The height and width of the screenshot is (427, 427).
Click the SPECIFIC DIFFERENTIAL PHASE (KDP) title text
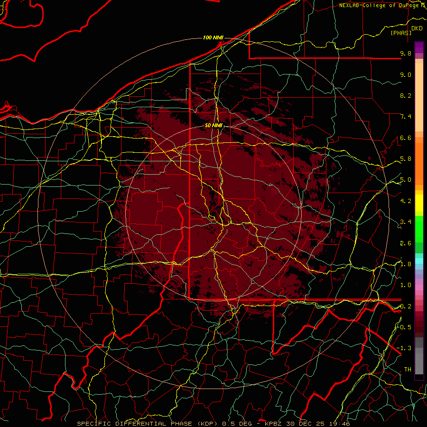coord(147,424)
